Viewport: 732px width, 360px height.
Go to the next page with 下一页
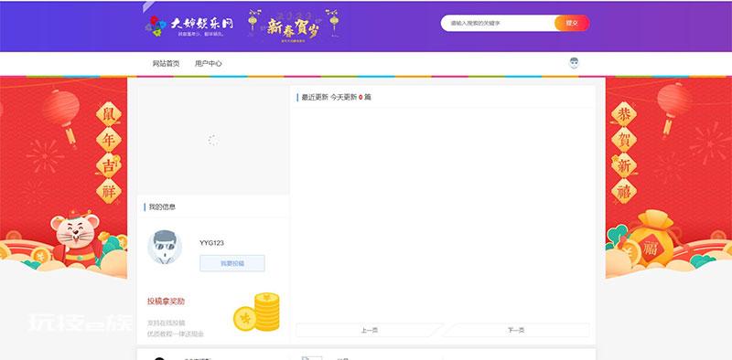tap(516, 330)
